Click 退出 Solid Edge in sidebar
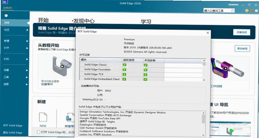The height and width of the screenshot is (138, 259). [x=13, y=133]
